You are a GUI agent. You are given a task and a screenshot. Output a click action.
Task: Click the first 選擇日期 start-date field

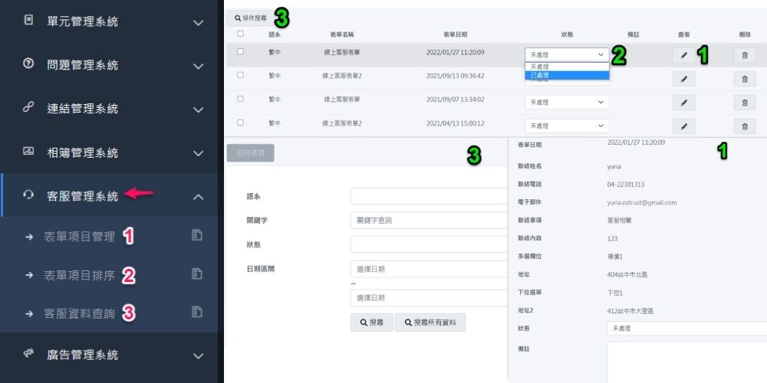(x=429, y=269)
